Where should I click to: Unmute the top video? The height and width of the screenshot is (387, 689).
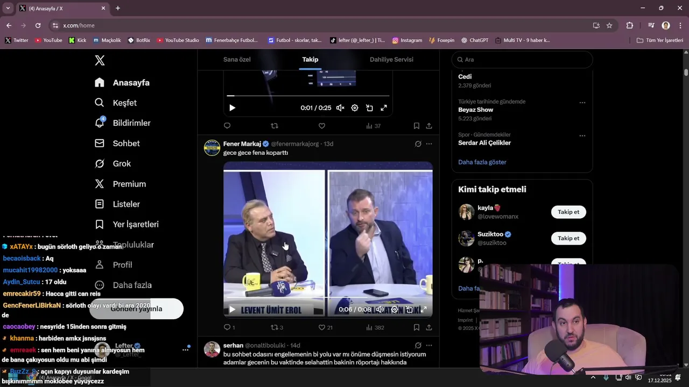click(x=340, y=108)
